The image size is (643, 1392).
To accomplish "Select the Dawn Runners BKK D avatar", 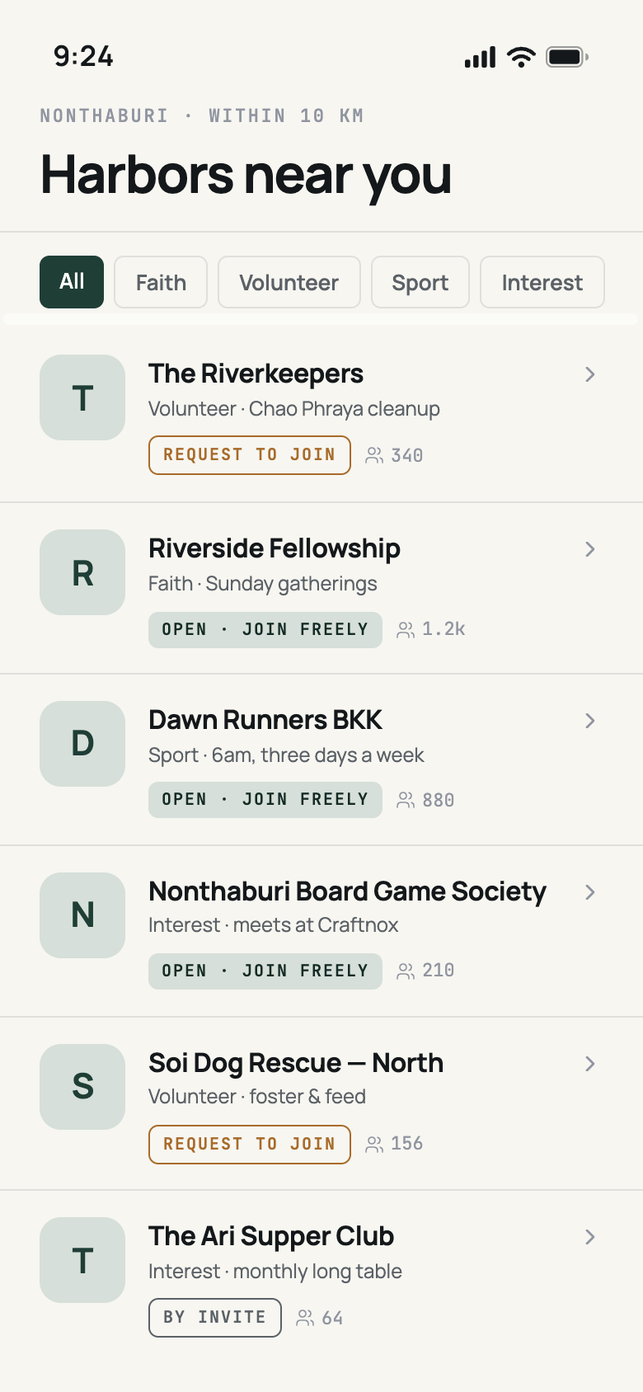I will (82, 744).
